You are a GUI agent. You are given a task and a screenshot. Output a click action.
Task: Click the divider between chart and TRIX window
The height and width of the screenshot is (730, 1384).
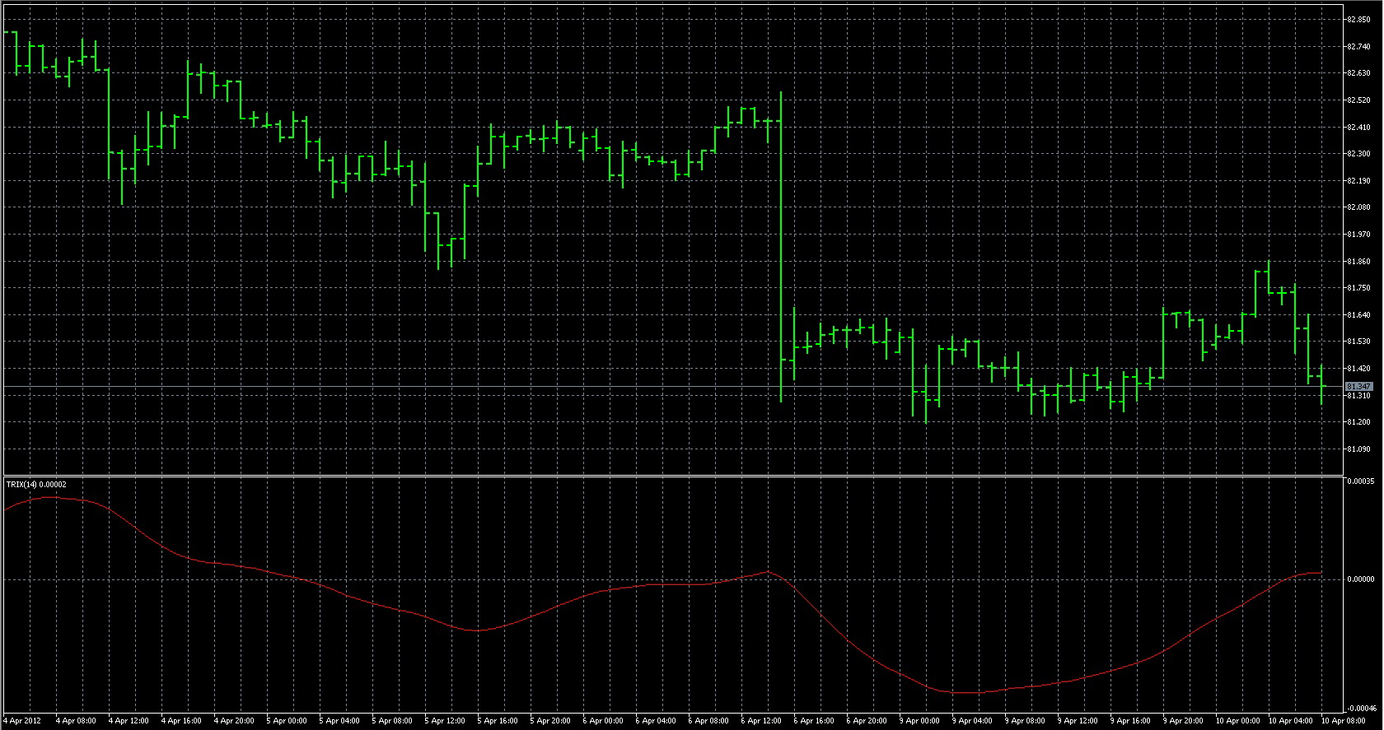[x=672, y=476]
